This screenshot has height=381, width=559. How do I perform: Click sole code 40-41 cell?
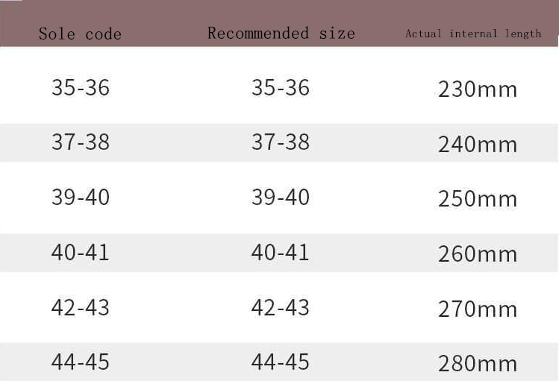coord(80,252)
